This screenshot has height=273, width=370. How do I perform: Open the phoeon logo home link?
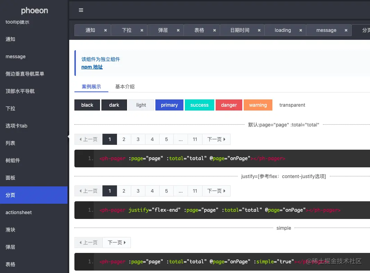point(35,10)
